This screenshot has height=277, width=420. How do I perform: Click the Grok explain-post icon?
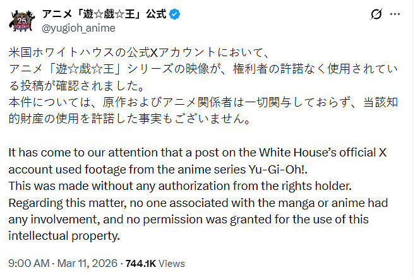coord(377,13)
